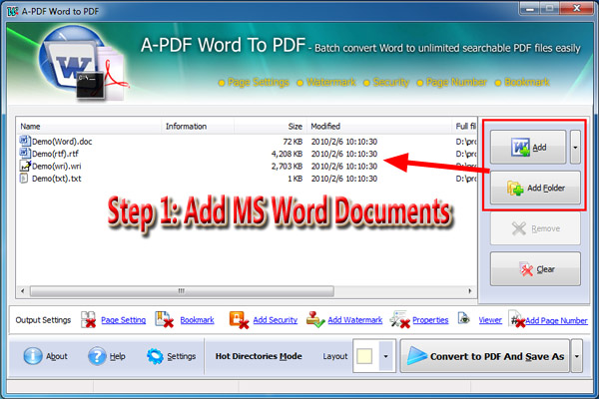Click the Add Folder button
Screen dimensions: 599x399
pos(535,188)
